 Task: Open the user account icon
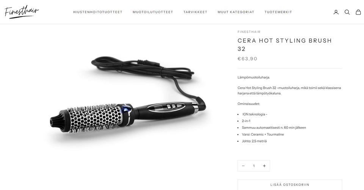pyautogui.click(x=336, y=12)
